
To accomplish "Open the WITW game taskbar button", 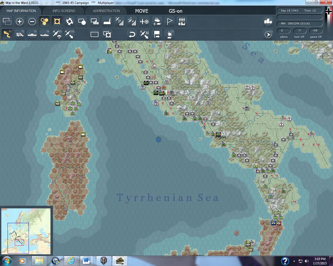I will tap(120, 261).
